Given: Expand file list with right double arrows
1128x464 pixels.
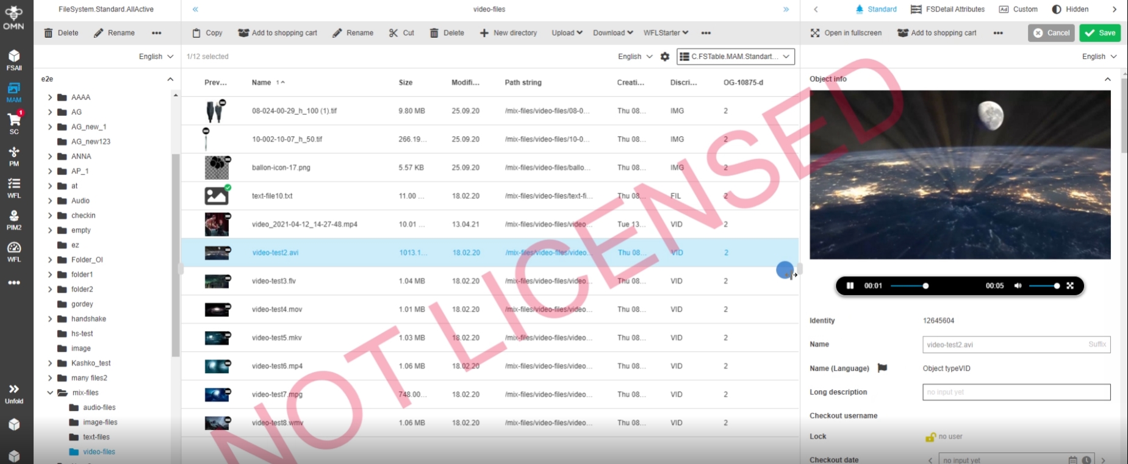Looking at the screenshot, I should [x=786, y=9].
